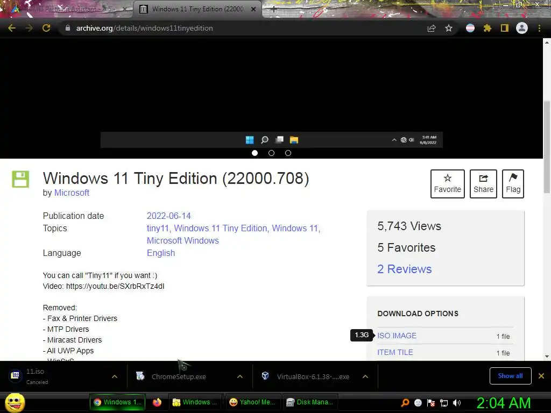
Task: Open a new browser tab
Action: (x=274, y=9)
